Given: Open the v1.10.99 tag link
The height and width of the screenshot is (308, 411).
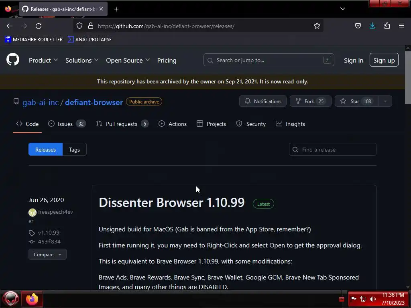Looking at the screenshot, I should tap(49, 233).
